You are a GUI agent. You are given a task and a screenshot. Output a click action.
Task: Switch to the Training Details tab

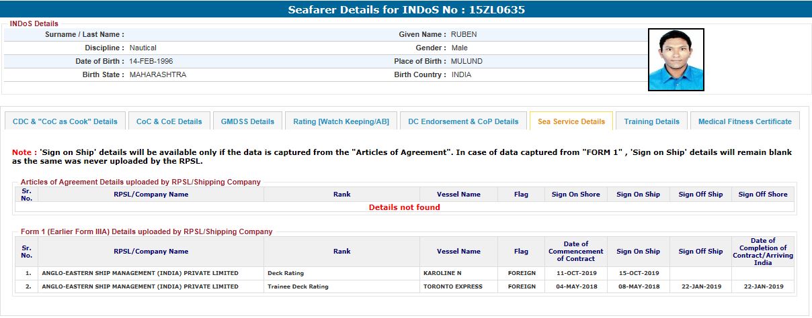pyautogui.click(x=651, y=121)
